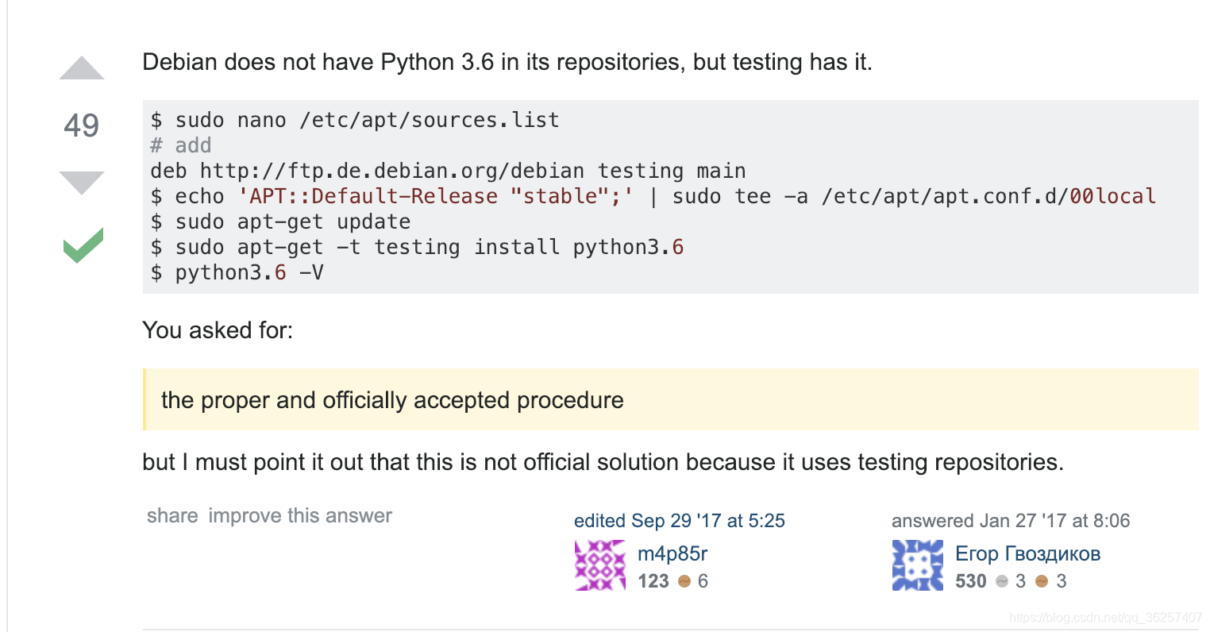
Task: Open m4p85r user profile link
Action: point(672,553)
